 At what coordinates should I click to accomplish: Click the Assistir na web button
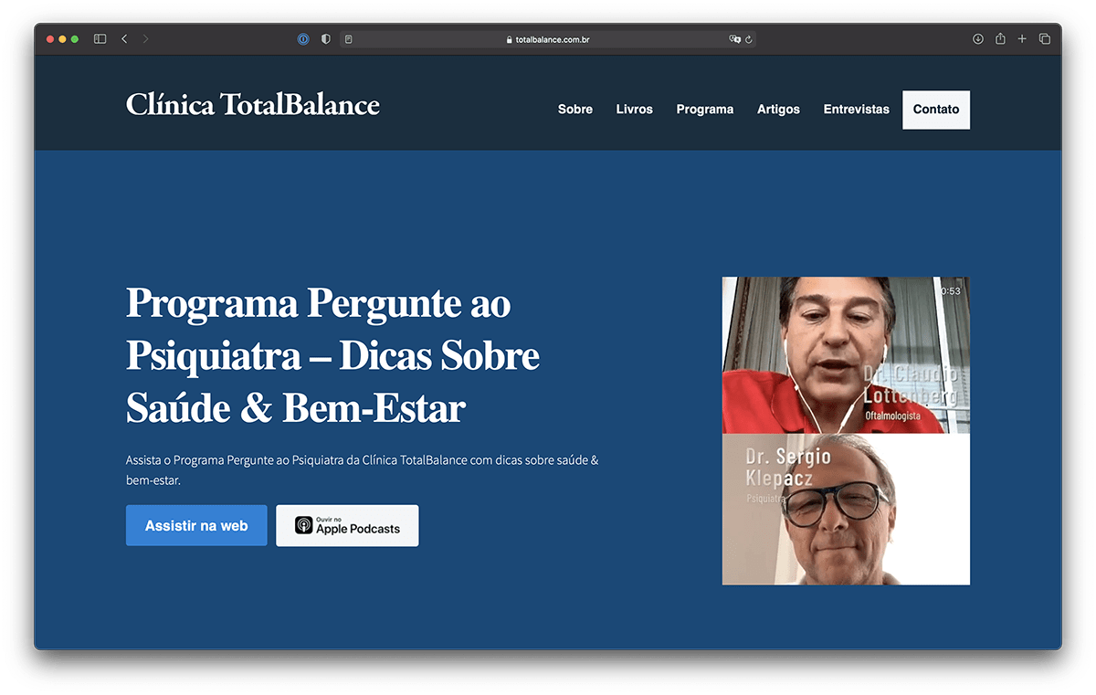pos(196,526)
